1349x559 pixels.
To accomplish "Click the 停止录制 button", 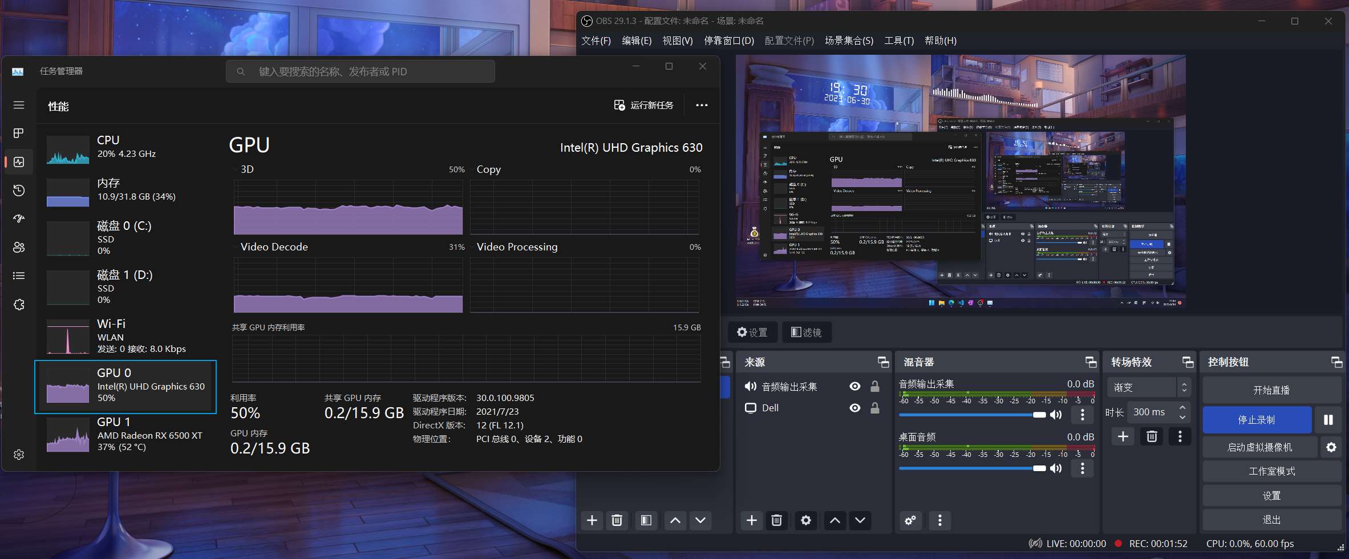I will pyautogui.click(x=1257, y=420).
